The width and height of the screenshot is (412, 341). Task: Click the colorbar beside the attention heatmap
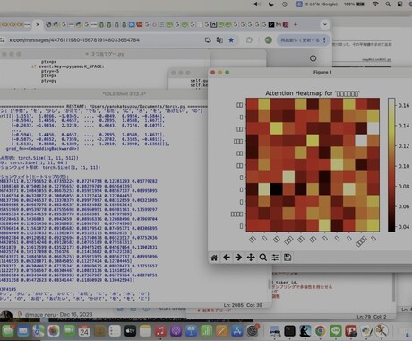(x=391, y=164)
